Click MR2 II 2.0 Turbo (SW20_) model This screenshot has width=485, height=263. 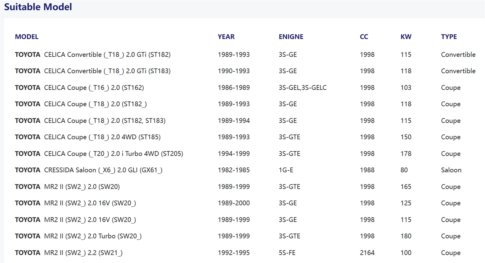pos(93,236)
